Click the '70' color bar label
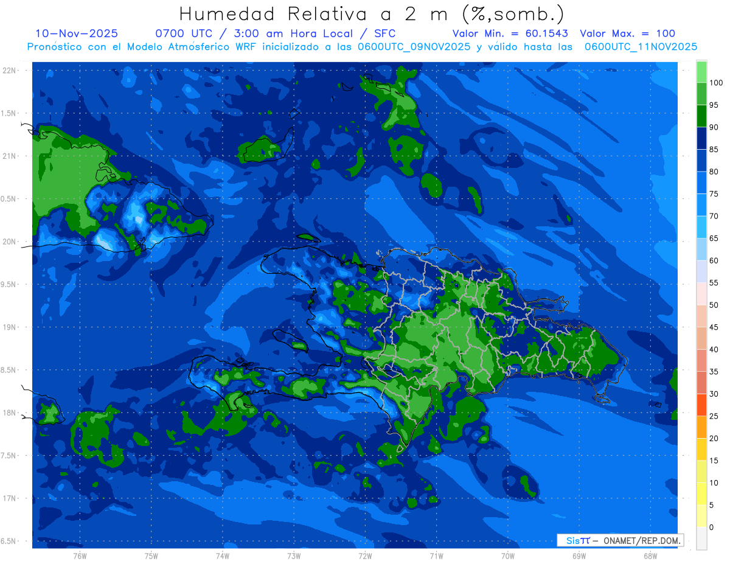The height and width of the screenshot is (564, 730). pyautogui.click(x=714, y=216)
